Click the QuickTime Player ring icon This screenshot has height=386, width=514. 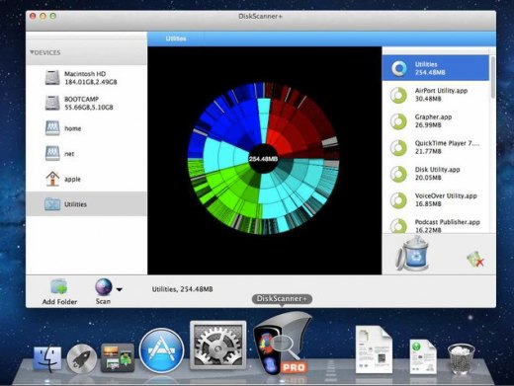pos(398,147)
